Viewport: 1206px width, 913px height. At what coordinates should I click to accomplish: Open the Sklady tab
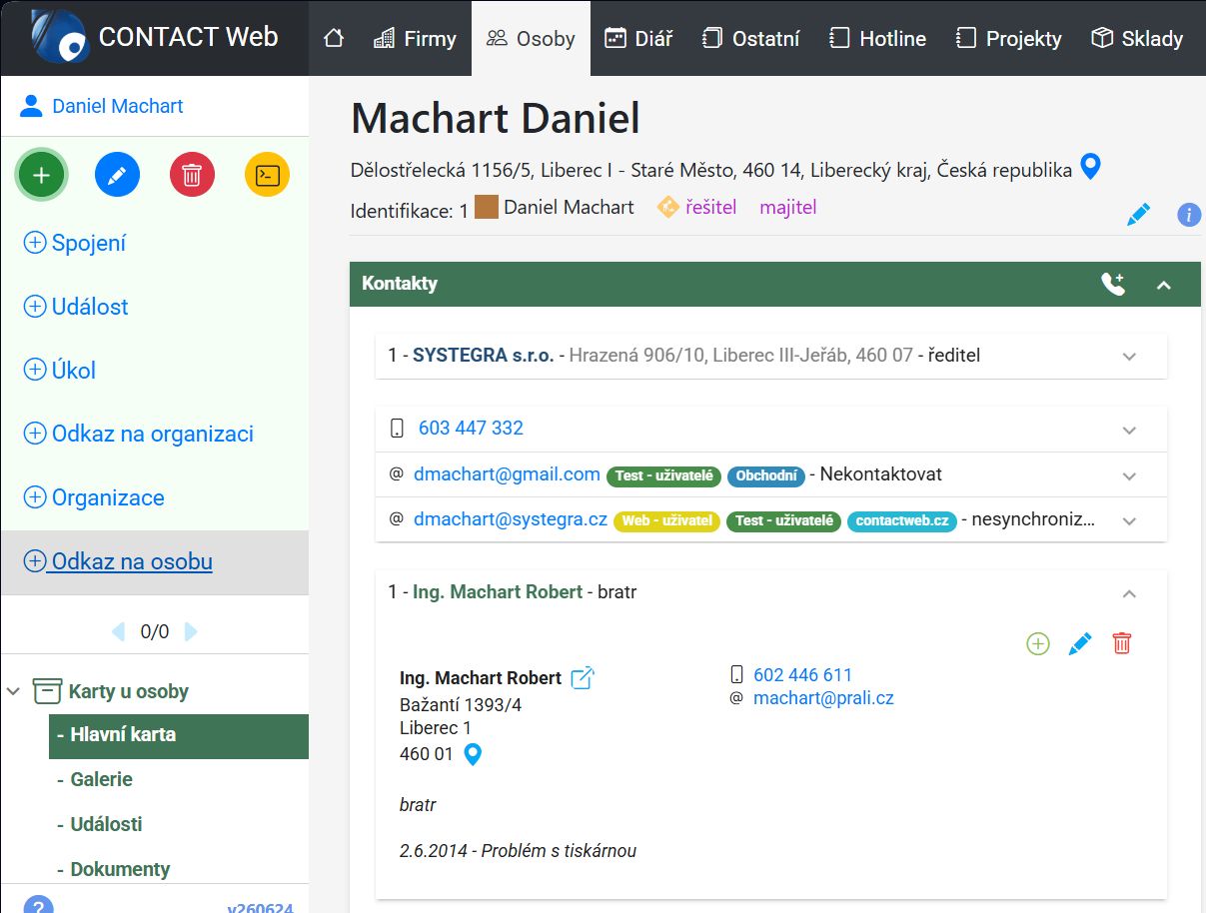pos(1137,38)
